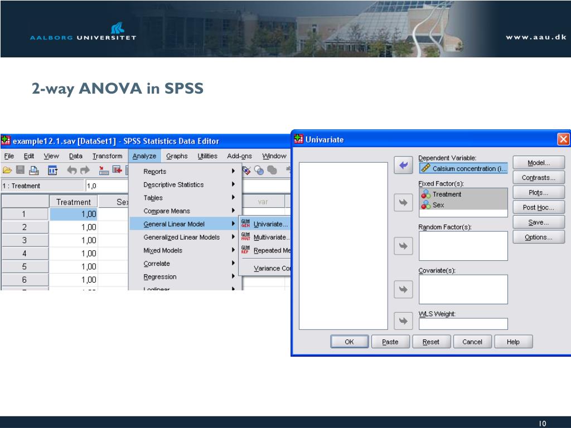Click the move-to Random Factors arrow button

[x=403, y=246]
